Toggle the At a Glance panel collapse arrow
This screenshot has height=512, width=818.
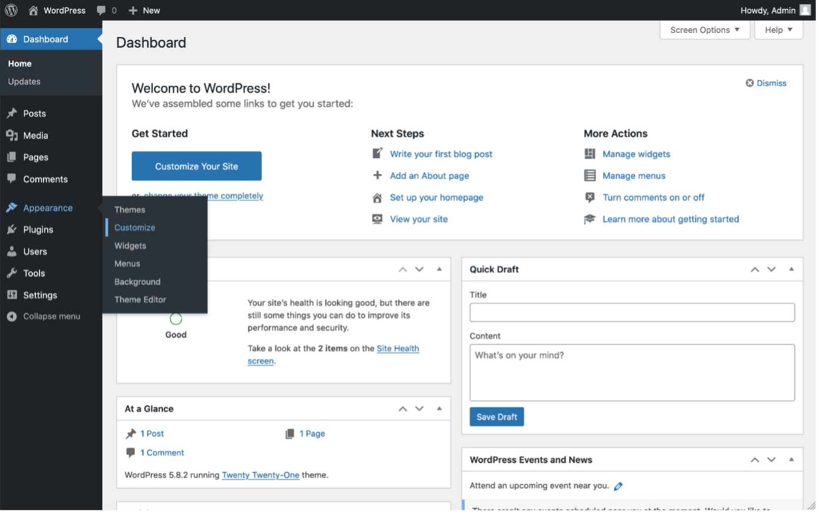tap(439, 408)
